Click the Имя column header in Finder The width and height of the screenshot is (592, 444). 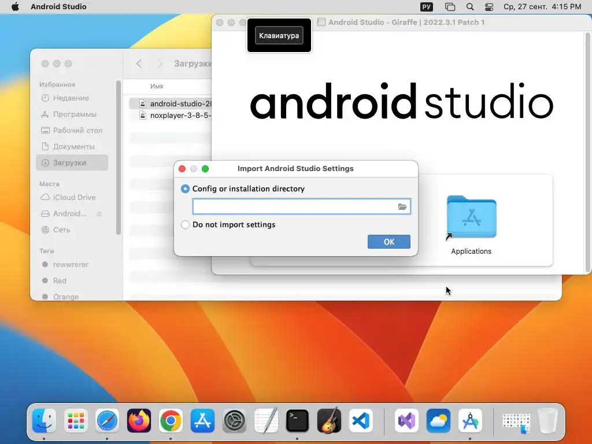coord(157,87)
